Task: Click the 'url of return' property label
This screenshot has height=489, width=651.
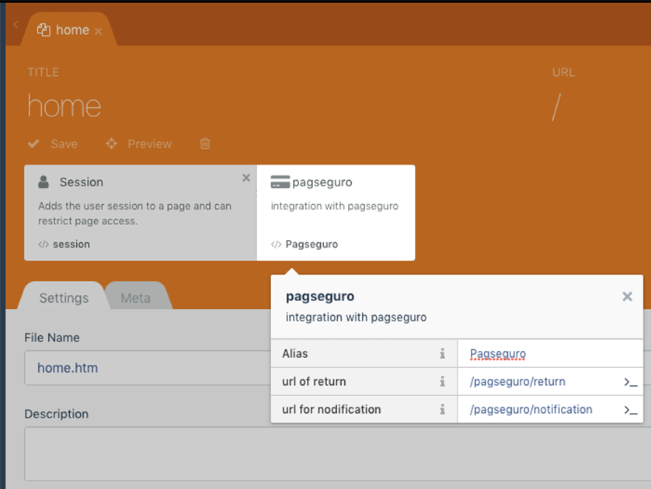Action: pos(314,382)
